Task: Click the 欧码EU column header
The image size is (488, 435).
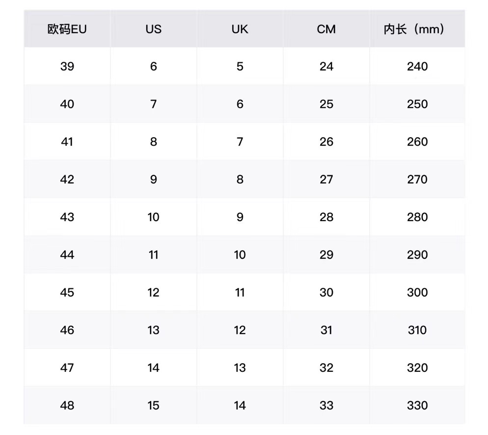Action: tap(67, 29)
